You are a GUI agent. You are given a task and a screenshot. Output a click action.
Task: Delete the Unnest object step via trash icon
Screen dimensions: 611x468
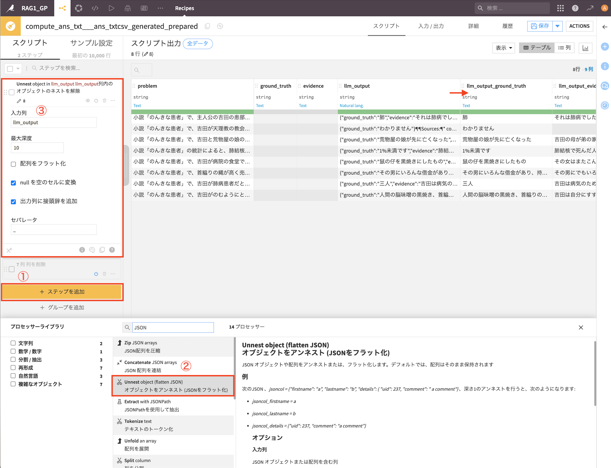click(105, 100)
